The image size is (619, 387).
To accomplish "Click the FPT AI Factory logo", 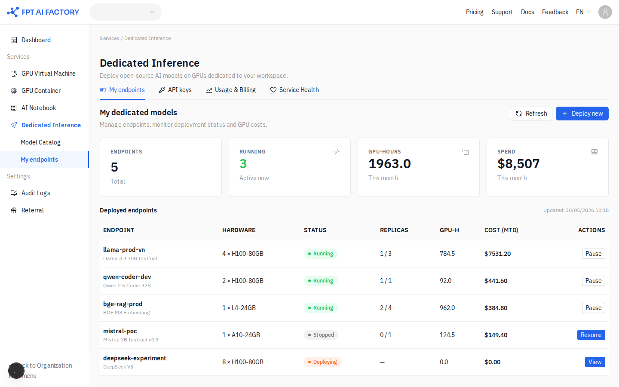I will click(x=43, y=12).
